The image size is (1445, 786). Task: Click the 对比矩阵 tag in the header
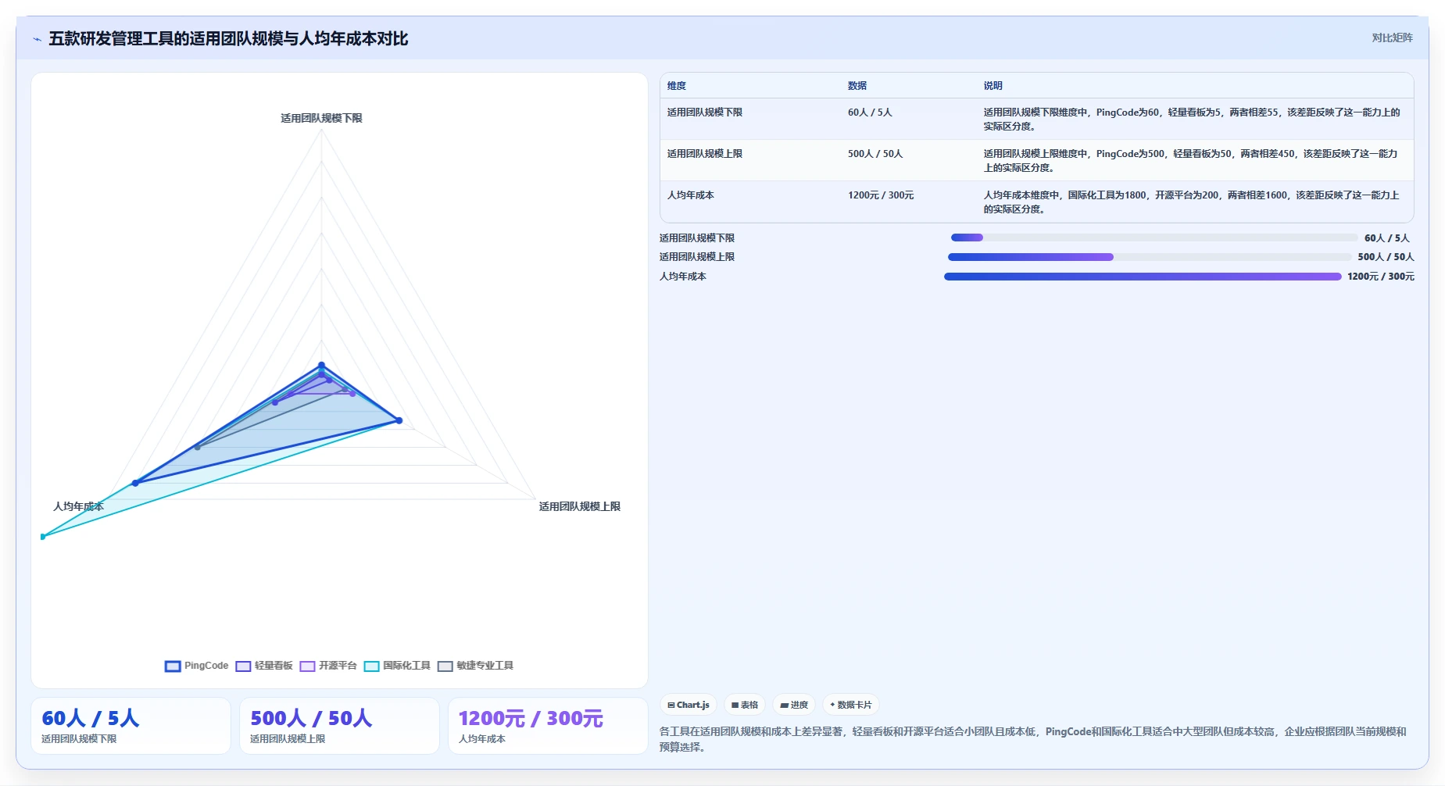(1392, 38)
